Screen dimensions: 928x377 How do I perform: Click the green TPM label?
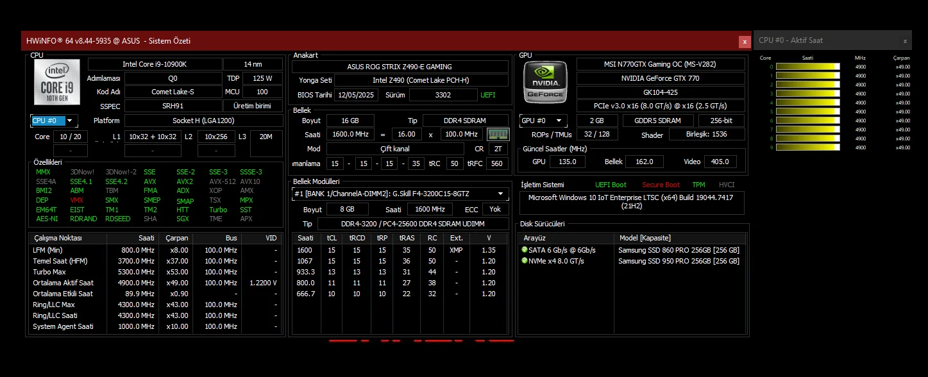point(698,185)
